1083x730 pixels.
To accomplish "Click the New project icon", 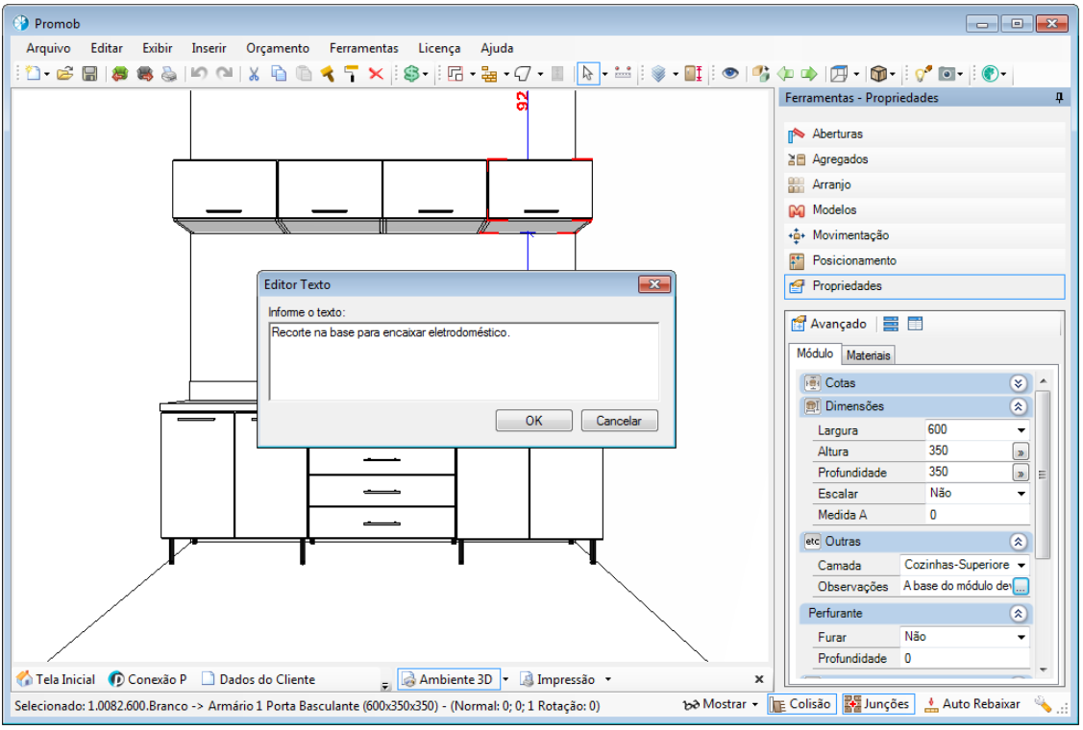I will (x=33, y=73).
